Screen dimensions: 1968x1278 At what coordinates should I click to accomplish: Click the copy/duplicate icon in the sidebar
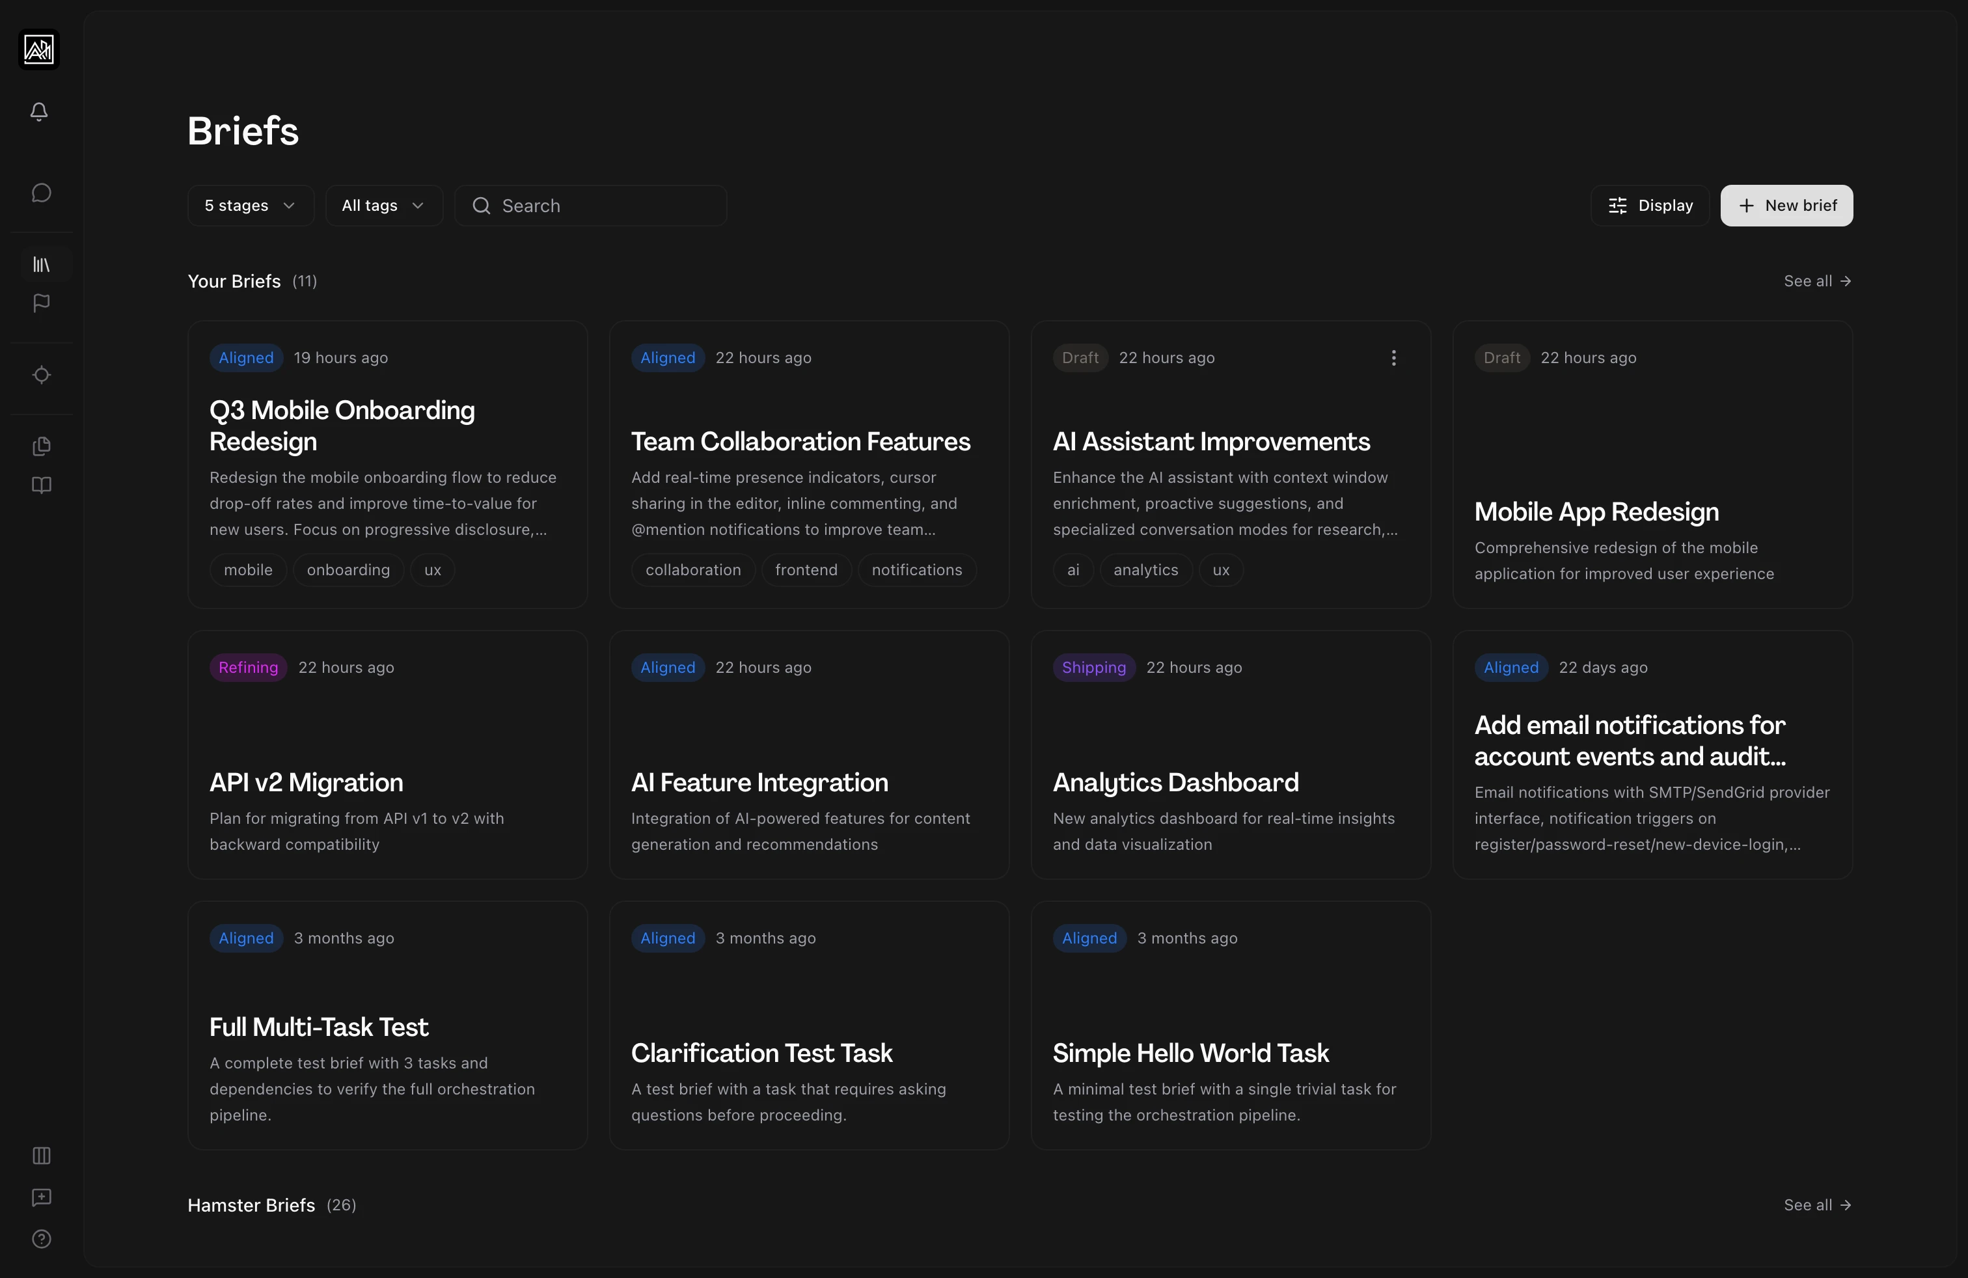point(40,446)
